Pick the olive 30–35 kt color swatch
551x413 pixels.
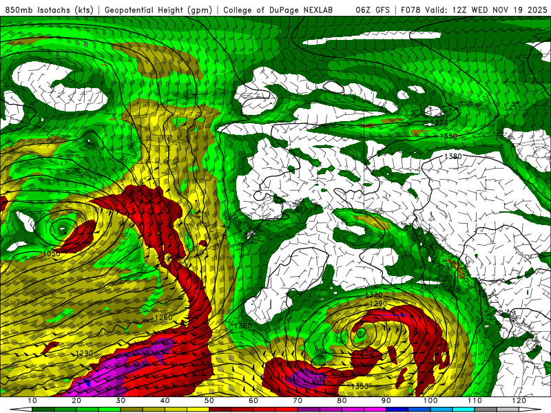coord(132,410)
